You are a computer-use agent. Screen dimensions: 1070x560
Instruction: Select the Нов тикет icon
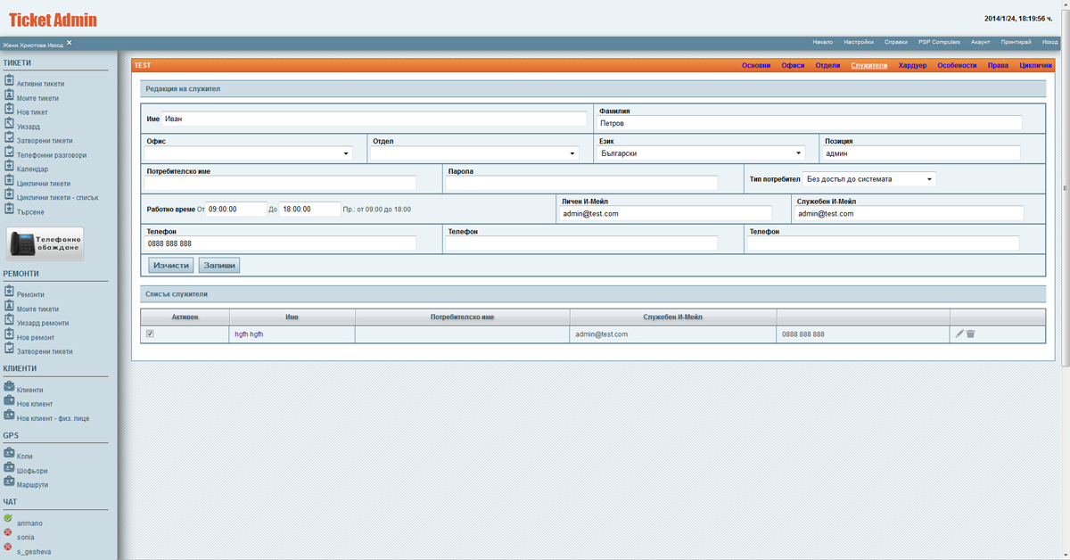[x=9, y=112]
